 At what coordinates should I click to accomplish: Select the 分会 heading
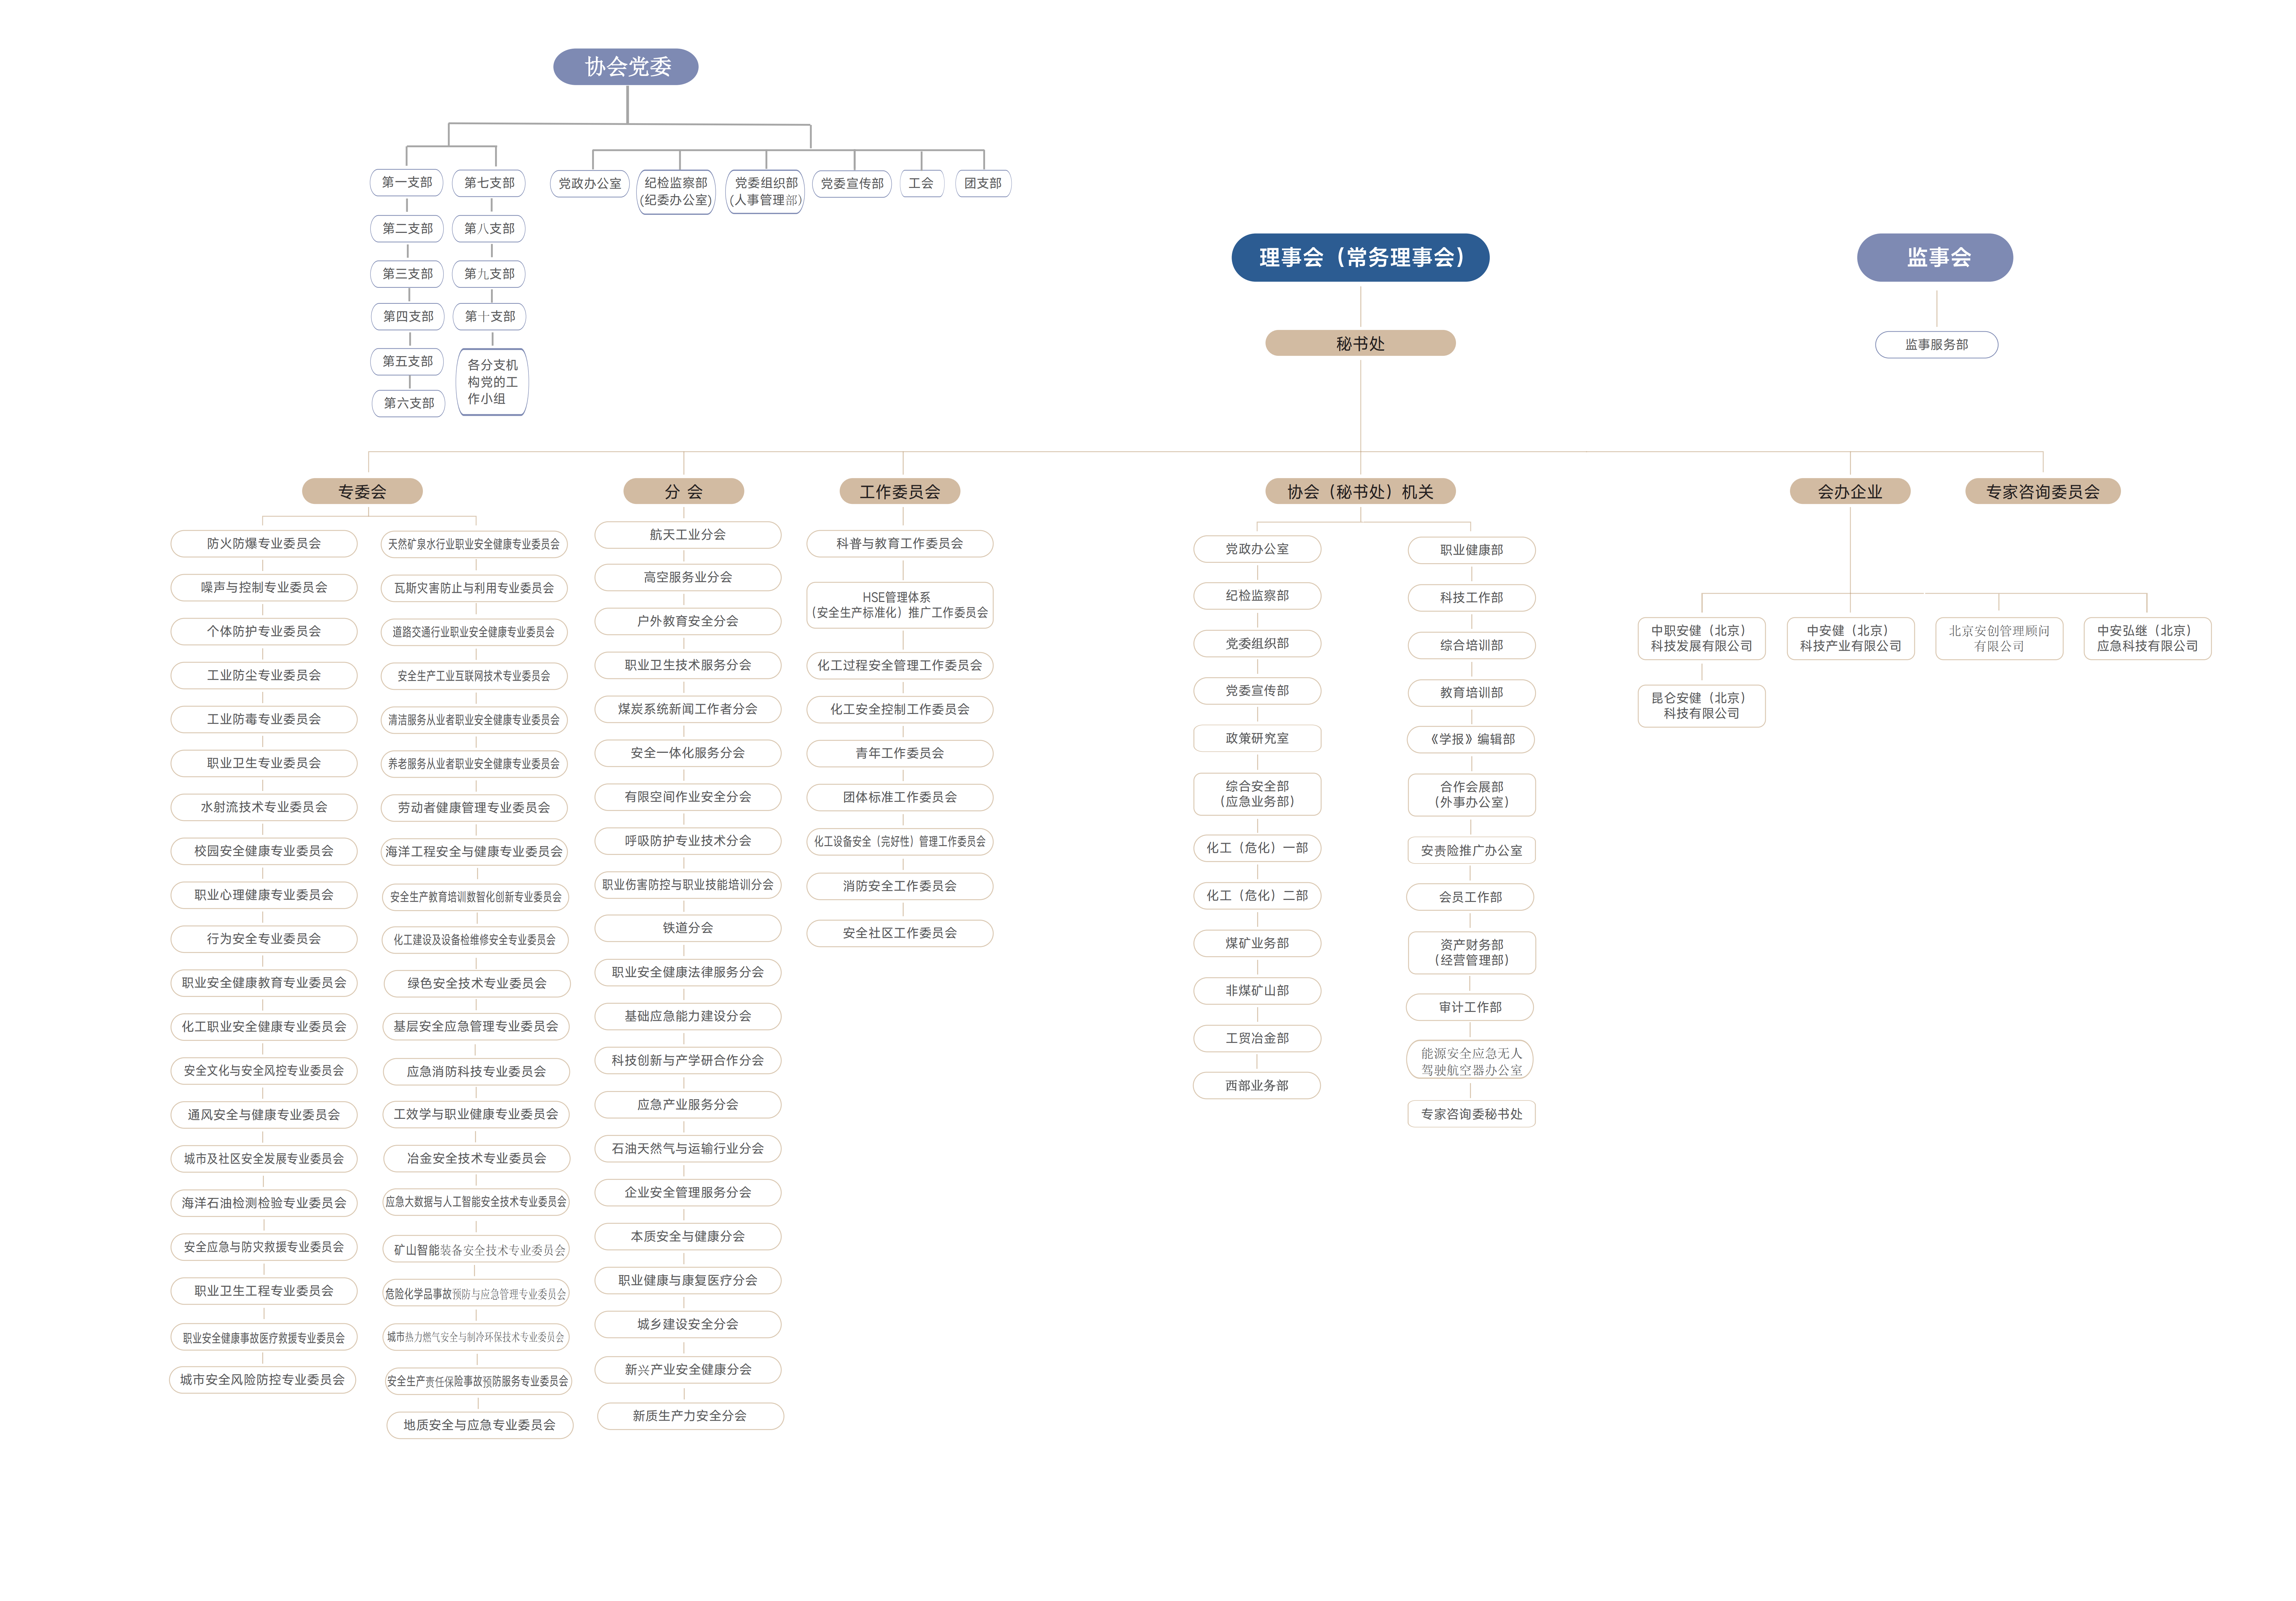point(684,491)
